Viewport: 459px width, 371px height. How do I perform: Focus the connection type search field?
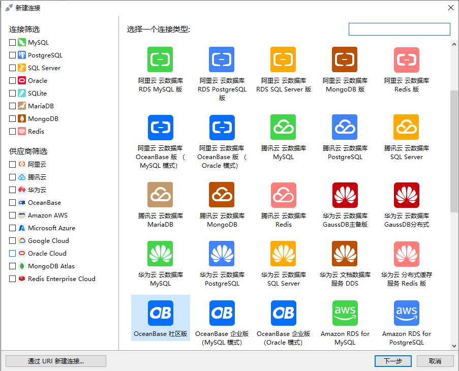(x=400, y=29)
